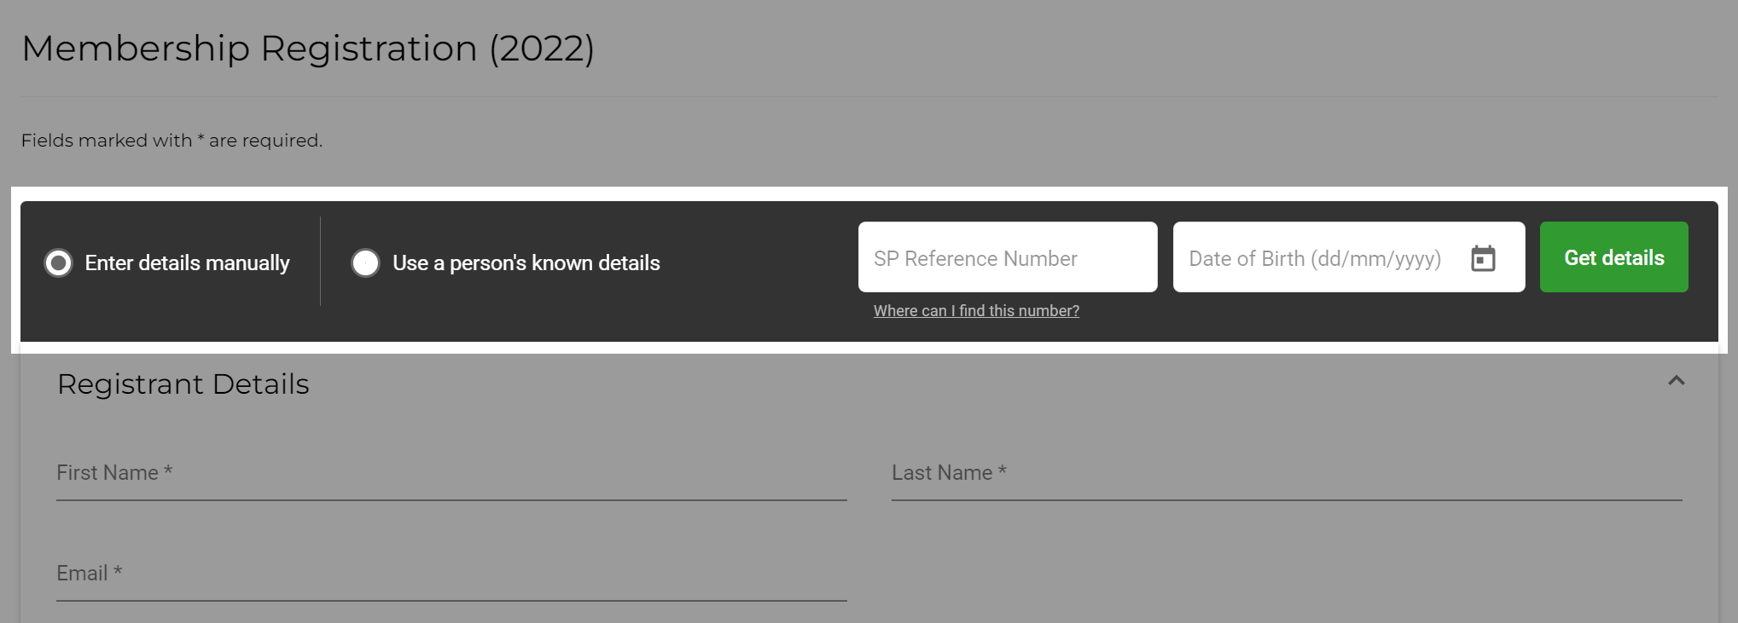This screenshot has height=623, width=1738.
Task: Click the asterisk beside the Email label
Action: point(118,571)
